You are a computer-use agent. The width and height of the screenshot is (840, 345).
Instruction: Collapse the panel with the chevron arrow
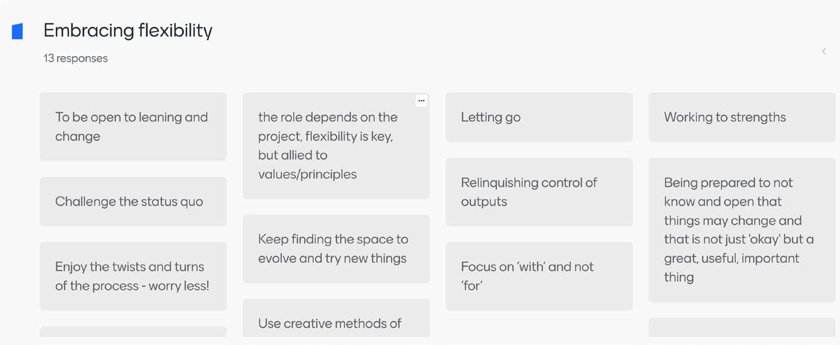pos(824,52)
